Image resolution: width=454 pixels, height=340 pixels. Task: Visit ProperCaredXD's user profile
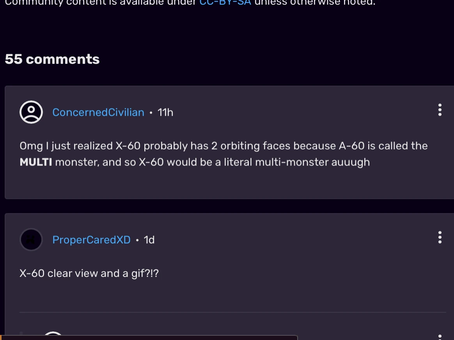coord(91,240)
